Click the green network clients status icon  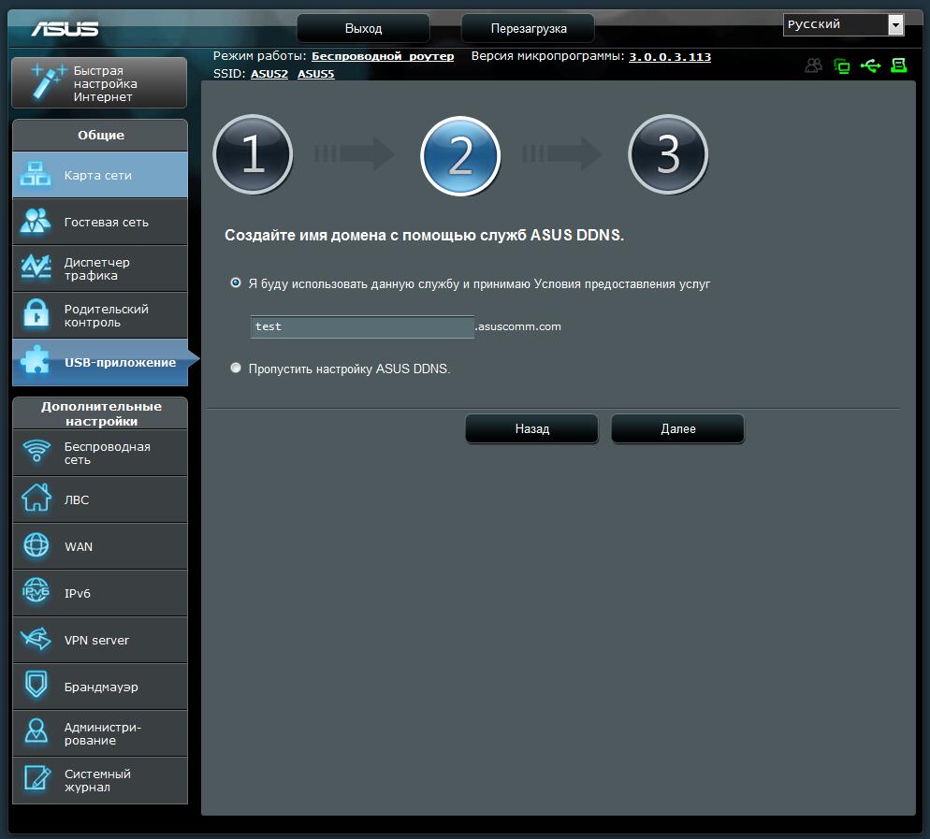(x=842, y=65)
